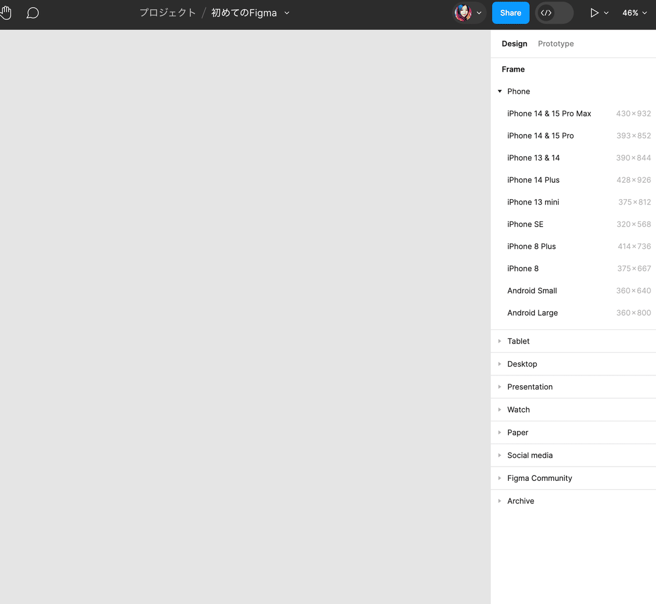Choose iPhone 14 & 15 Pro preset
The width and height of the screenshot is (656, 604).
(573, 136)
